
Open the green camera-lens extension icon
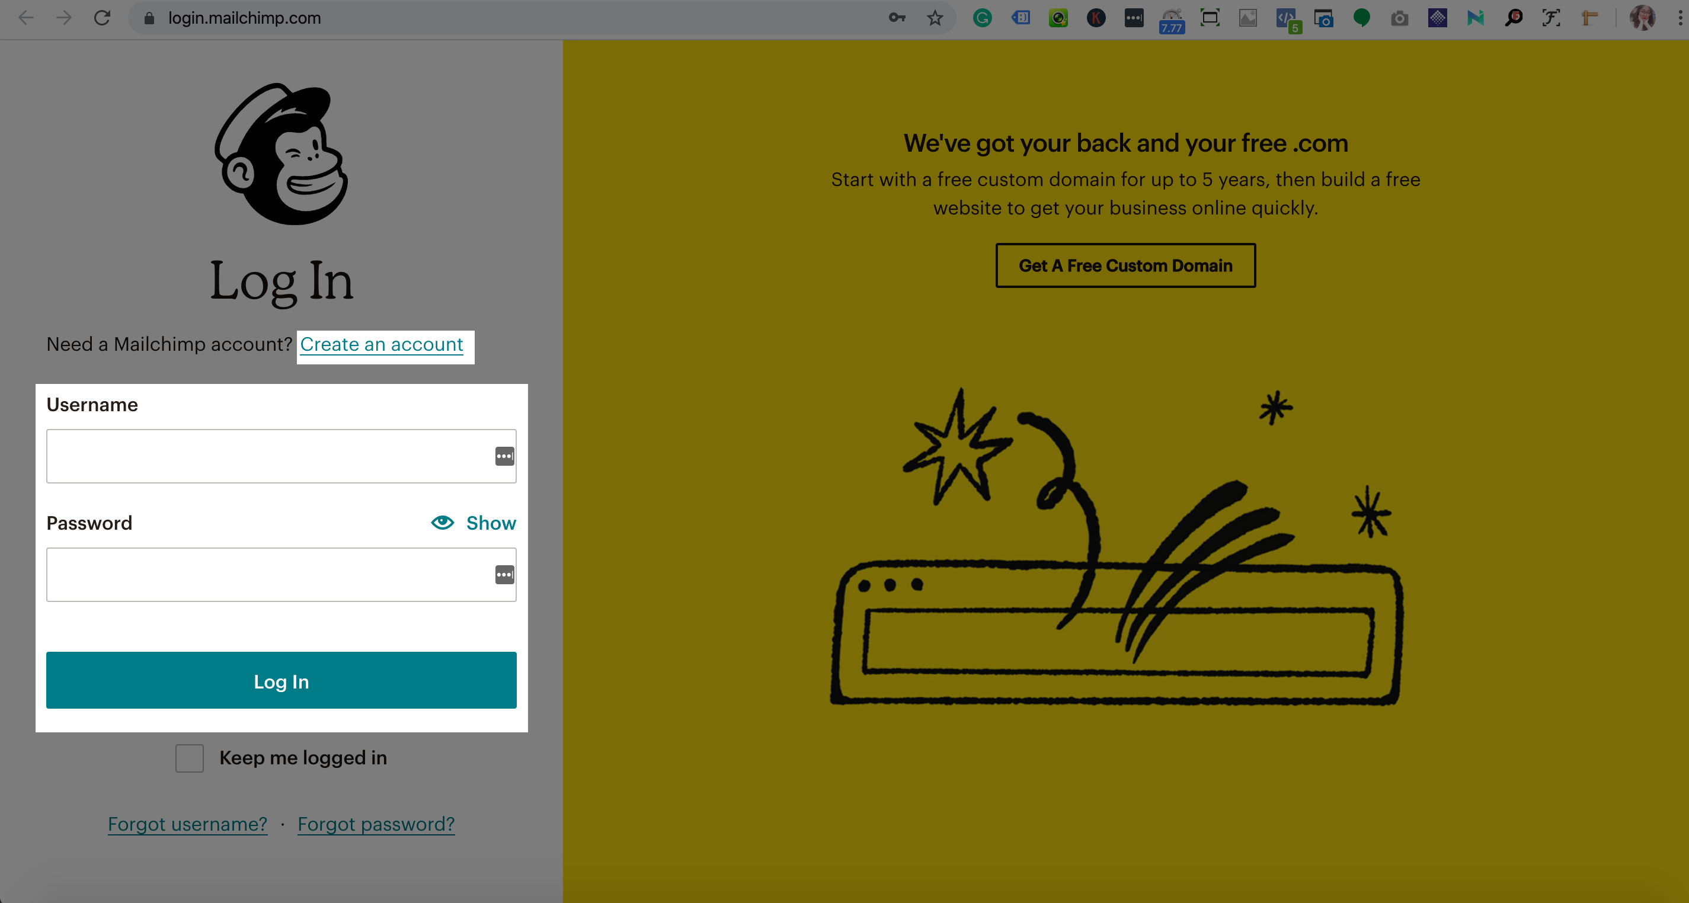click(x=1058, y=18)
